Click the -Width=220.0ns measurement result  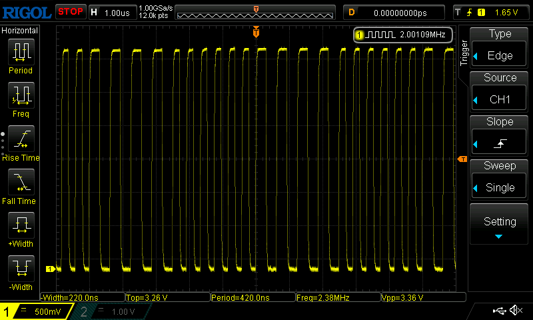click(82, 297)
